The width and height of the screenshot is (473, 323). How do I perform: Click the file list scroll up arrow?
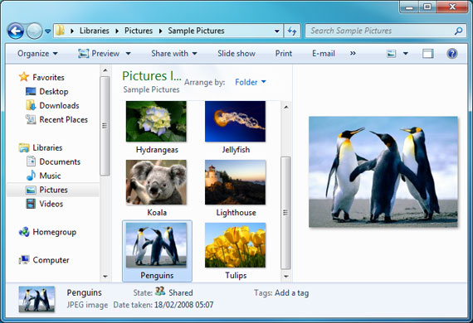point(286,107)
